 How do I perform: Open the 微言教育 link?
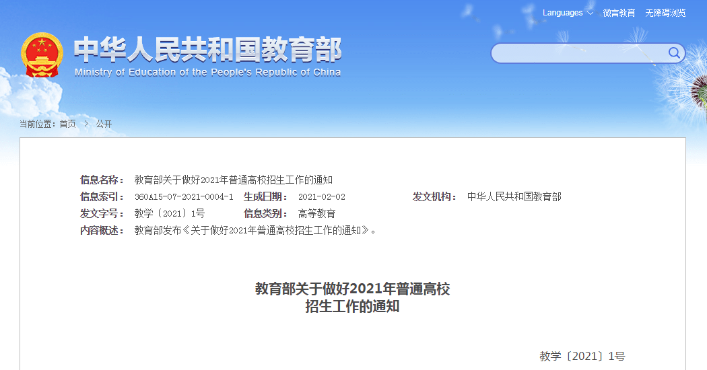[x=619, y=13]
